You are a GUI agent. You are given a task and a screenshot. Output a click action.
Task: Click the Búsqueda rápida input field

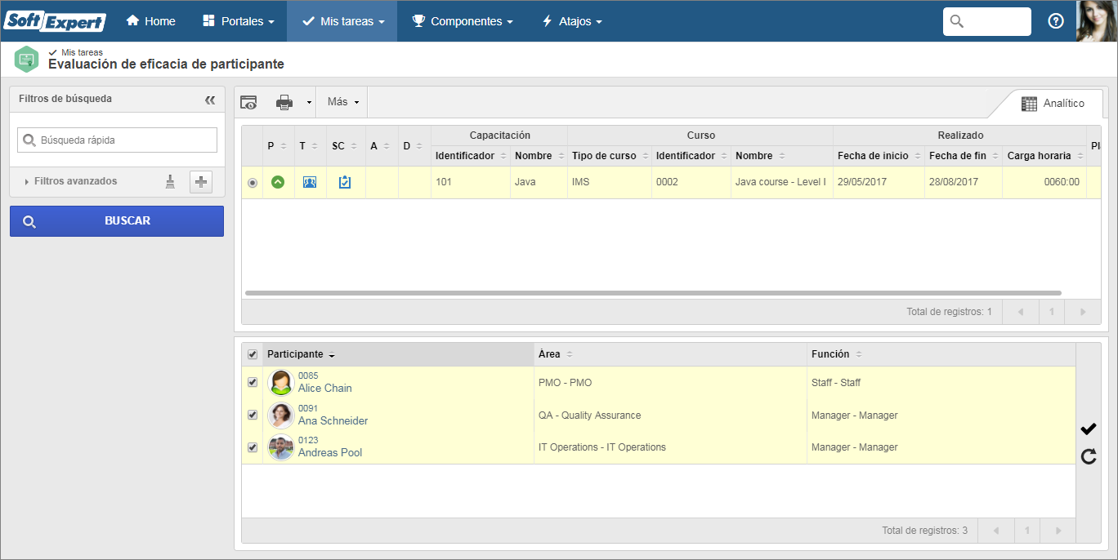(x=117, y=140)
